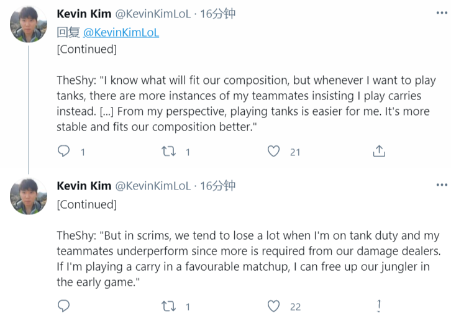Viewport: 451px width, 323px height.
Task: Click the second tweet's @KevinKimLoL handle
Action: coord(153,186)
